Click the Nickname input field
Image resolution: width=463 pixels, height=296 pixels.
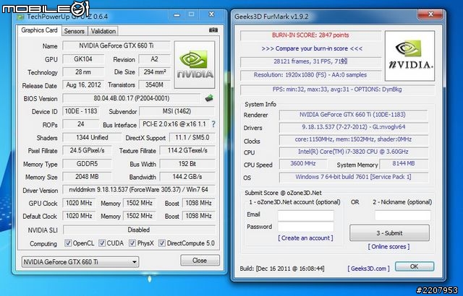click(x=402, y=215)
